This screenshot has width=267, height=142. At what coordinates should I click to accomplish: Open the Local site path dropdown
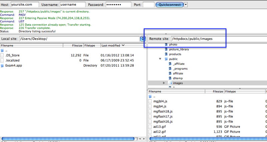143,39
